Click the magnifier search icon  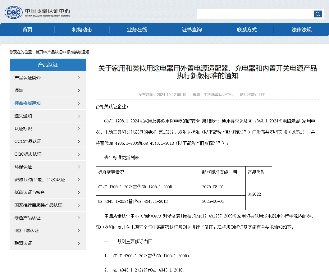[x=318, y=14]
